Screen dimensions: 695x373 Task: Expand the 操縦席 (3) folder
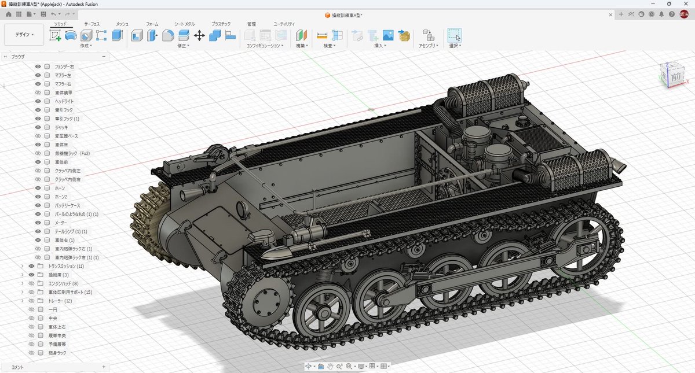(x=22, y=275)
